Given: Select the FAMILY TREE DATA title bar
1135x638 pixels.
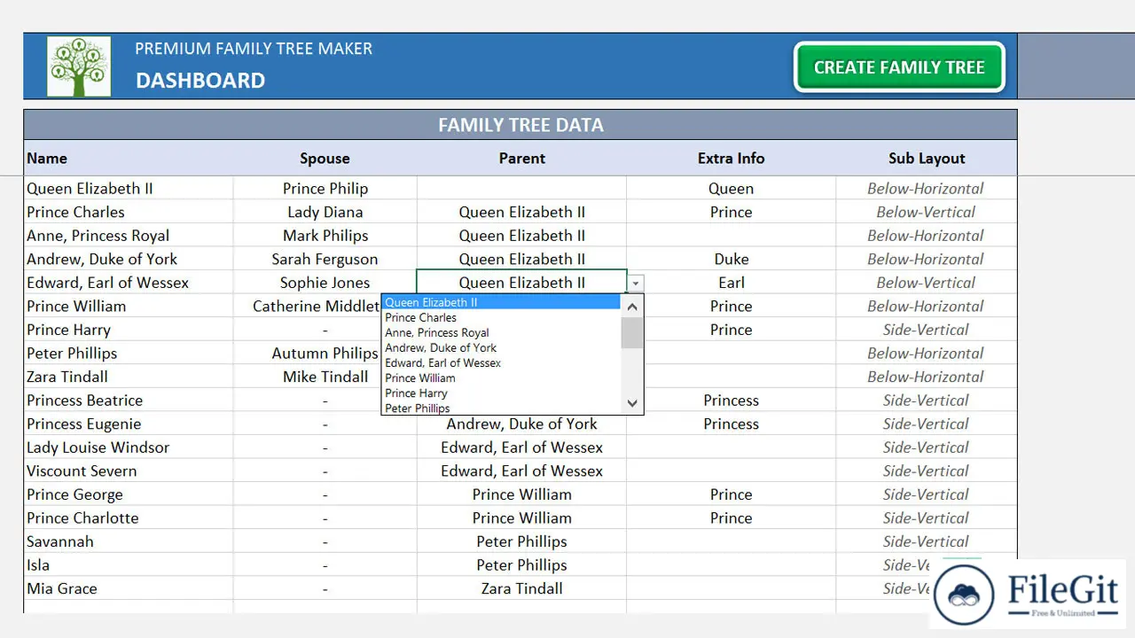Looking at the screenshot, I should (521, 125).
